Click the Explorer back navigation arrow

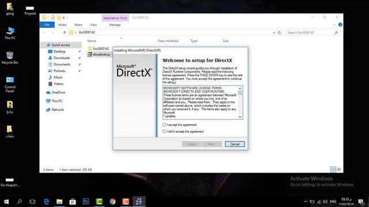(45, 33)
